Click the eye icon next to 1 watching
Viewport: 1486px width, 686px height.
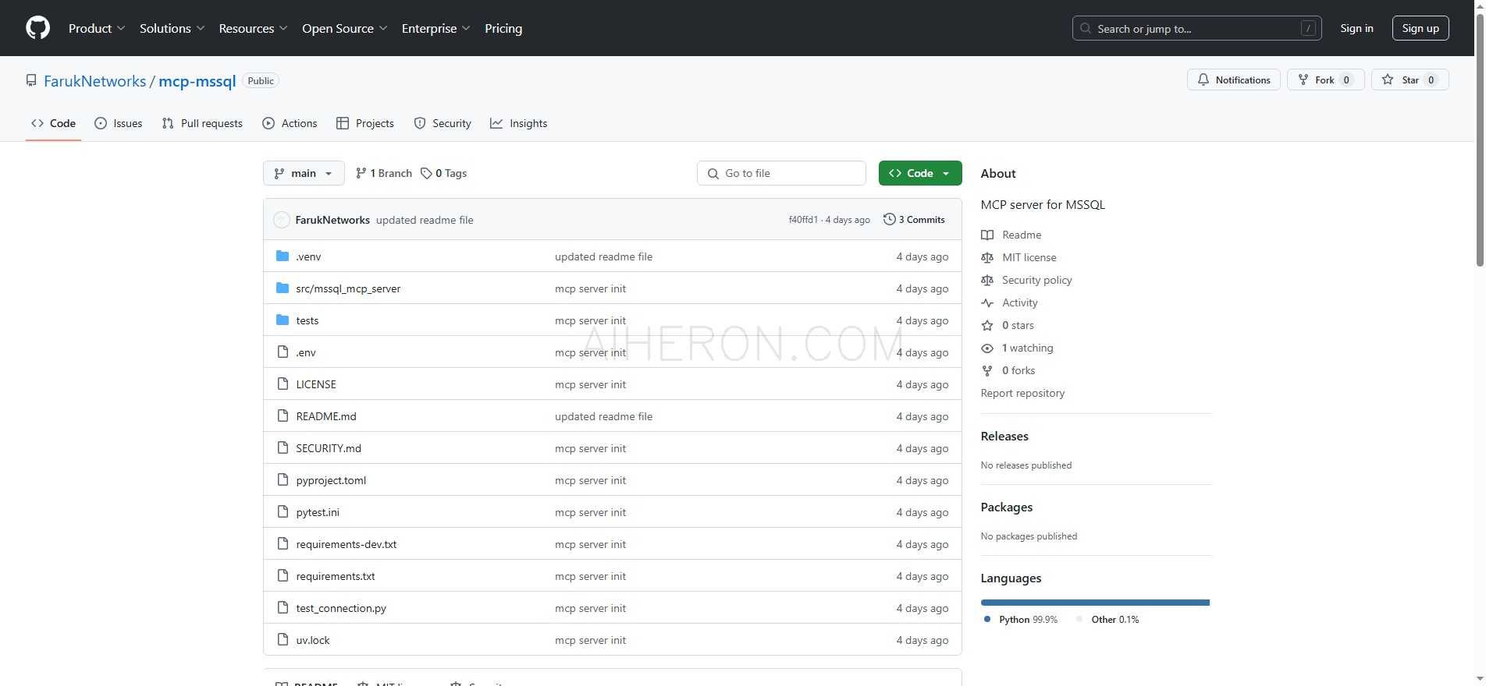point(987,348)
